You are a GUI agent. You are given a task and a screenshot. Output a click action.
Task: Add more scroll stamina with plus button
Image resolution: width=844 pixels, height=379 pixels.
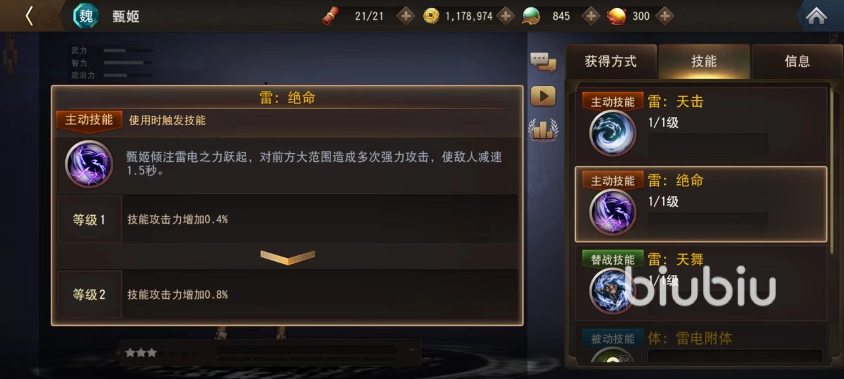[406, 16]
